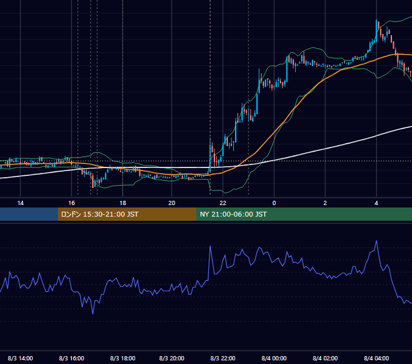Click the 2 hour label on price chart axis
Screen dimensions: 412x364
pyautogui.click(x=325, y=203)
